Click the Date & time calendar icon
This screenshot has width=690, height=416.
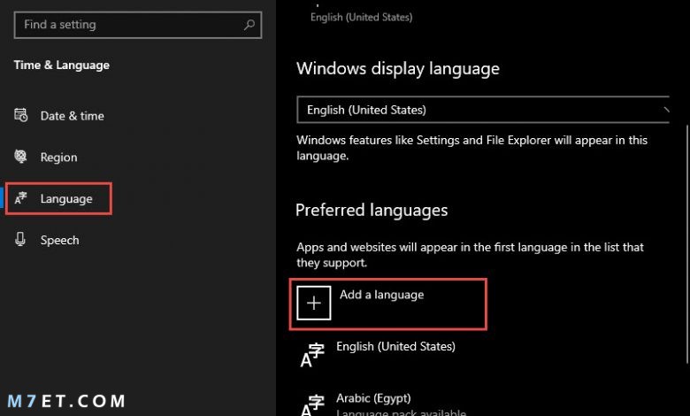click(20, 115)
